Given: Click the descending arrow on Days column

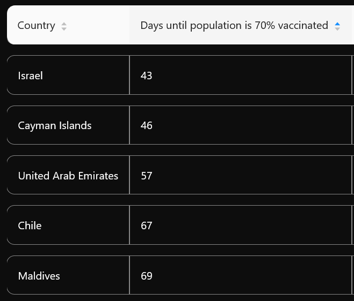Looking at the screenshot, I should [x=337, y=28].
